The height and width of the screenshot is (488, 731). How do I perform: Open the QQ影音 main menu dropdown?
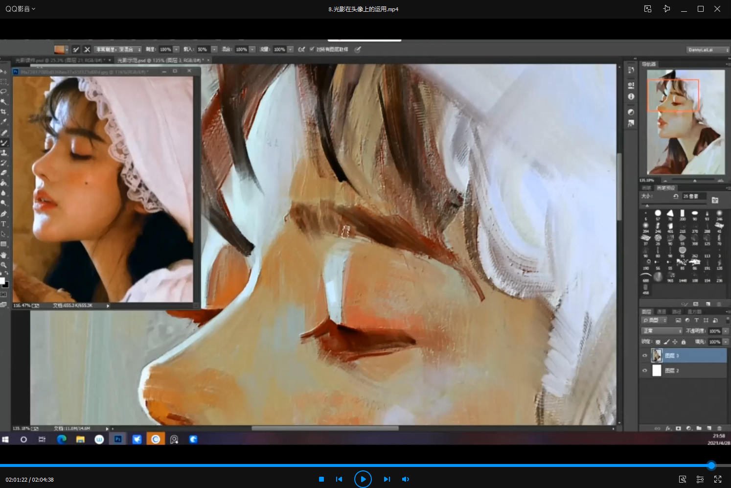(20, 9)
